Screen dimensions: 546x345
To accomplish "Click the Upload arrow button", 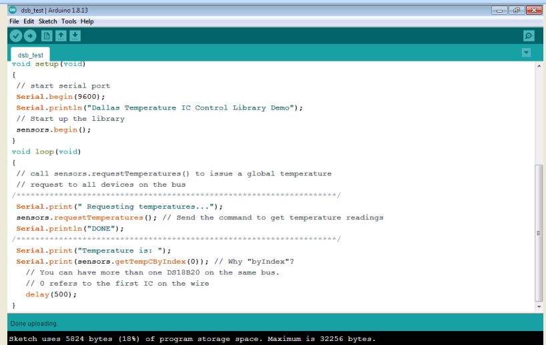I will 30,36.
